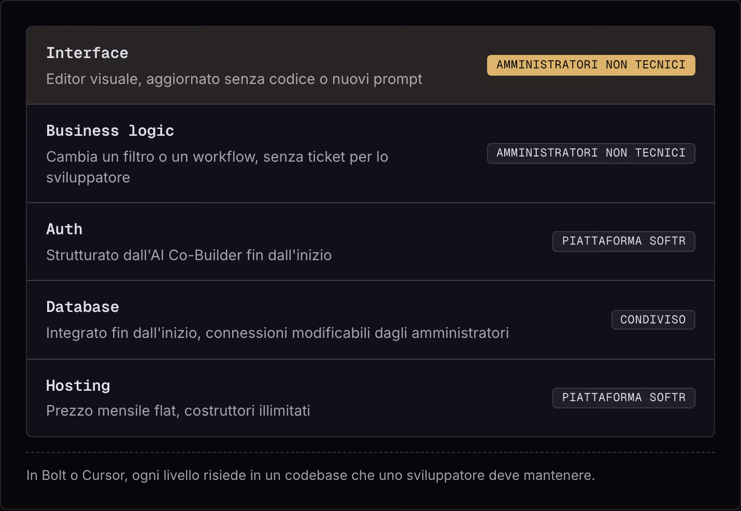Select the Interface row heading

[87, 53]
